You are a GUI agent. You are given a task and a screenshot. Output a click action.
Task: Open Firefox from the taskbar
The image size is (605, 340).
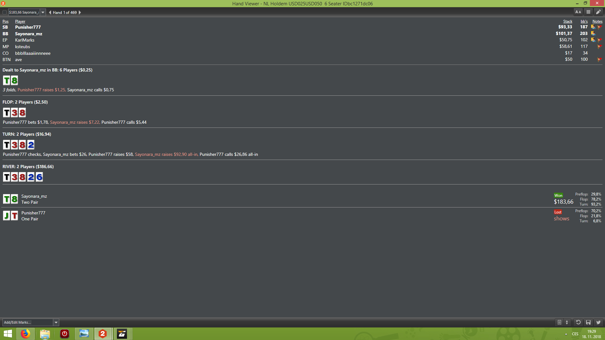pyautogui.click(x=26, y=334)
